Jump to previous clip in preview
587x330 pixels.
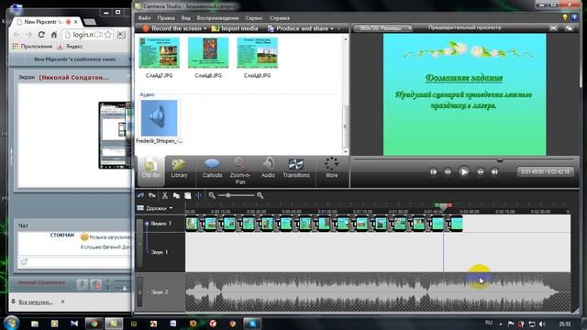tap(434, 171)
